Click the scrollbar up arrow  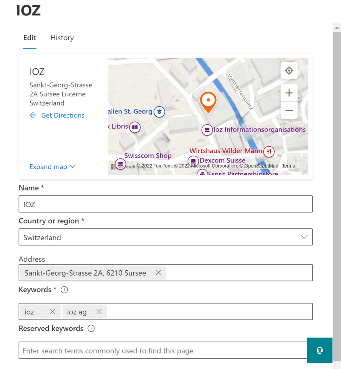[337, 27]
